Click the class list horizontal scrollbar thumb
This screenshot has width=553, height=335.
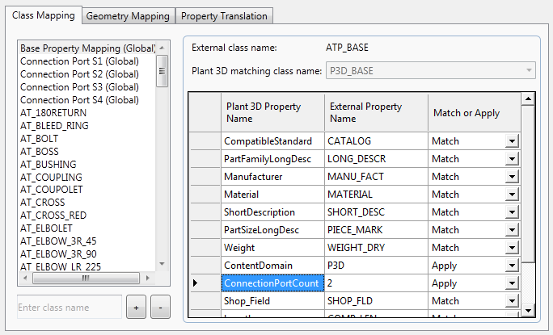point(85,278)
